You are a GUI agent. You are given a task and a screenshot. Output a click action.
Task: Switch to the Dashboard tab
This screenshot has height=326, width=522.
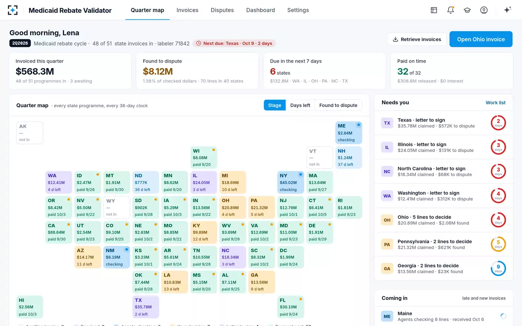point(261,10)
